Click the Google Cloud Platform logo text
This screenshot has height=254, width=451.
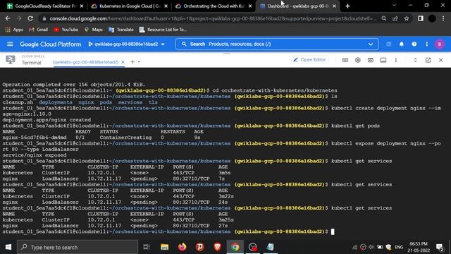click(50, 44)
